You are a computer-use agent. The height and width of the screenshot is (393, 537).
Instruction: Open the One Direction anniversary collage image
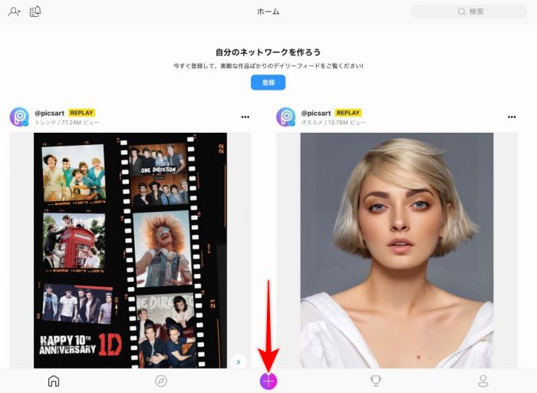(x=130, y=250)
